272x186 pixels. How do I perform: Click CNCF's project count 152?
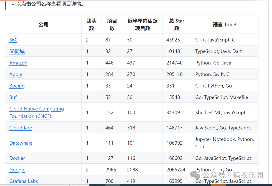110,112
